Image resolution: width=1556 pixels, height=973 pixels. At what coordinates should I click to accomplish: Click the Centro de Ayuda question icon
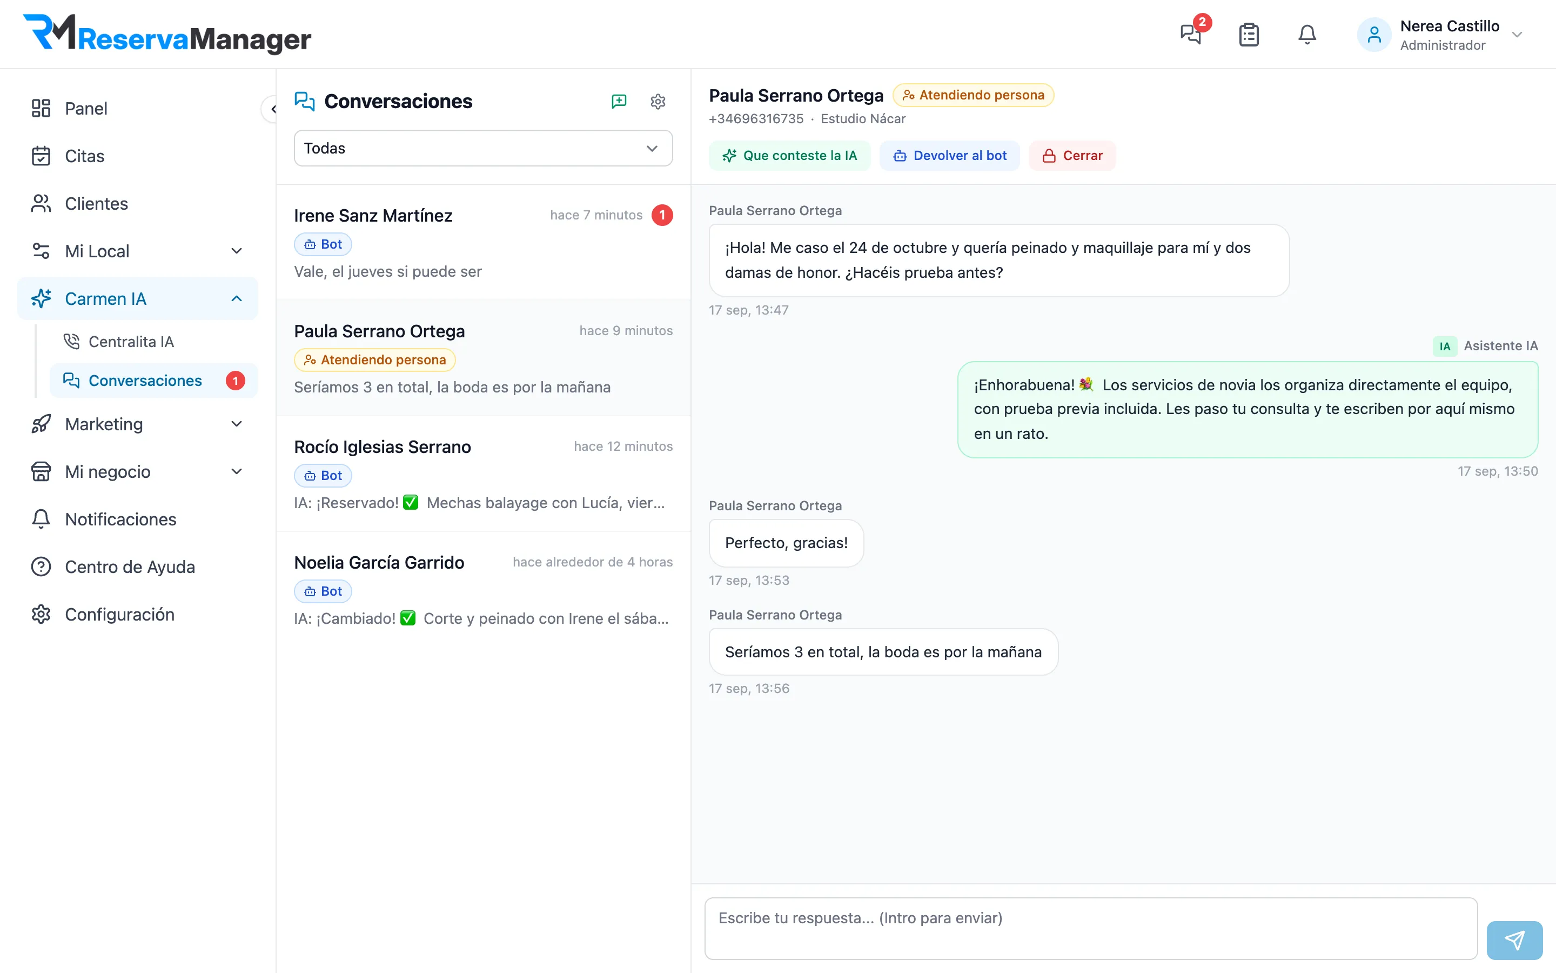pyautogui.click(x=41, y=567)
